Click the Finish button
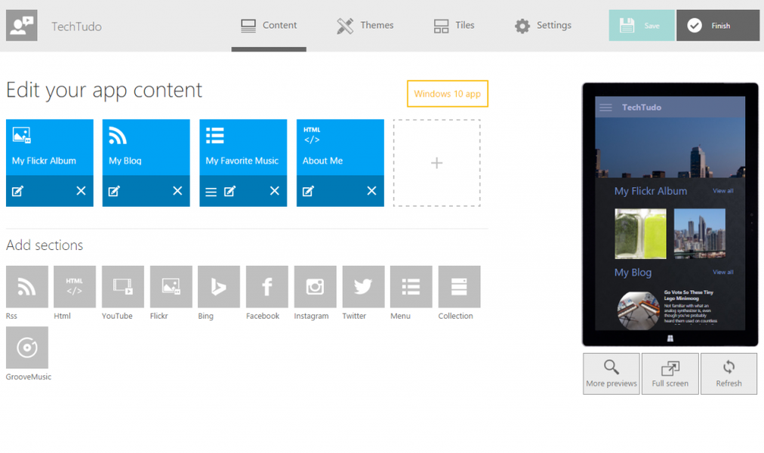Screen dimensions: 764x453 click(718, 26)
